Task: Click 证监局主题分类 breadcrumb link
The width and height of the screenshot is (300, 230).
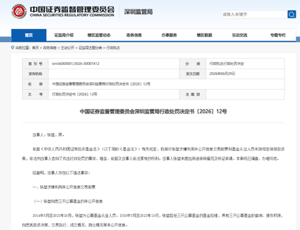Action: 90,48
